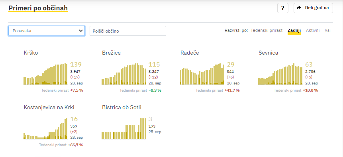This screenshot has width=343, height=157.
Task: Choose the Vsi sort option
Action: click(x=327, y=30)
